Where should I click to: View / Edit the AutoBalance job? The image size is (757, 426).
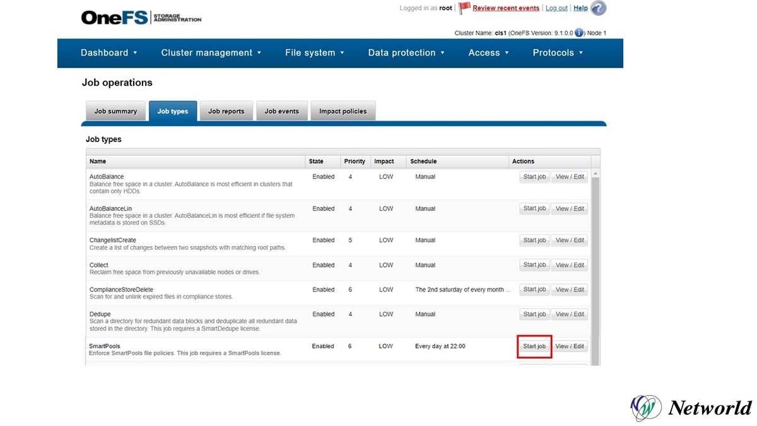(570, 177)
